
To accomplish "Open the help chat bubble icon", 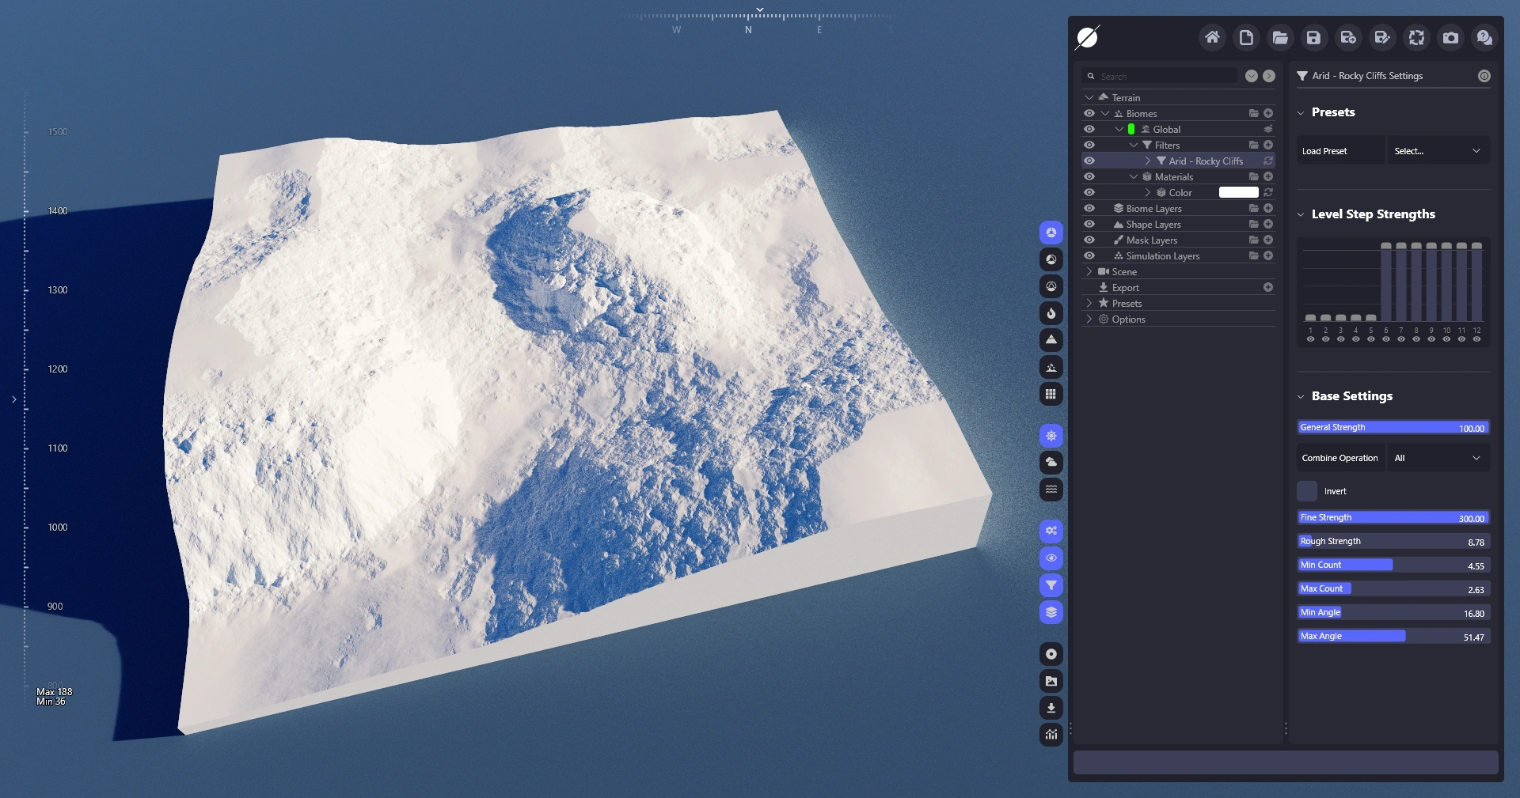I will [1484, 37].
